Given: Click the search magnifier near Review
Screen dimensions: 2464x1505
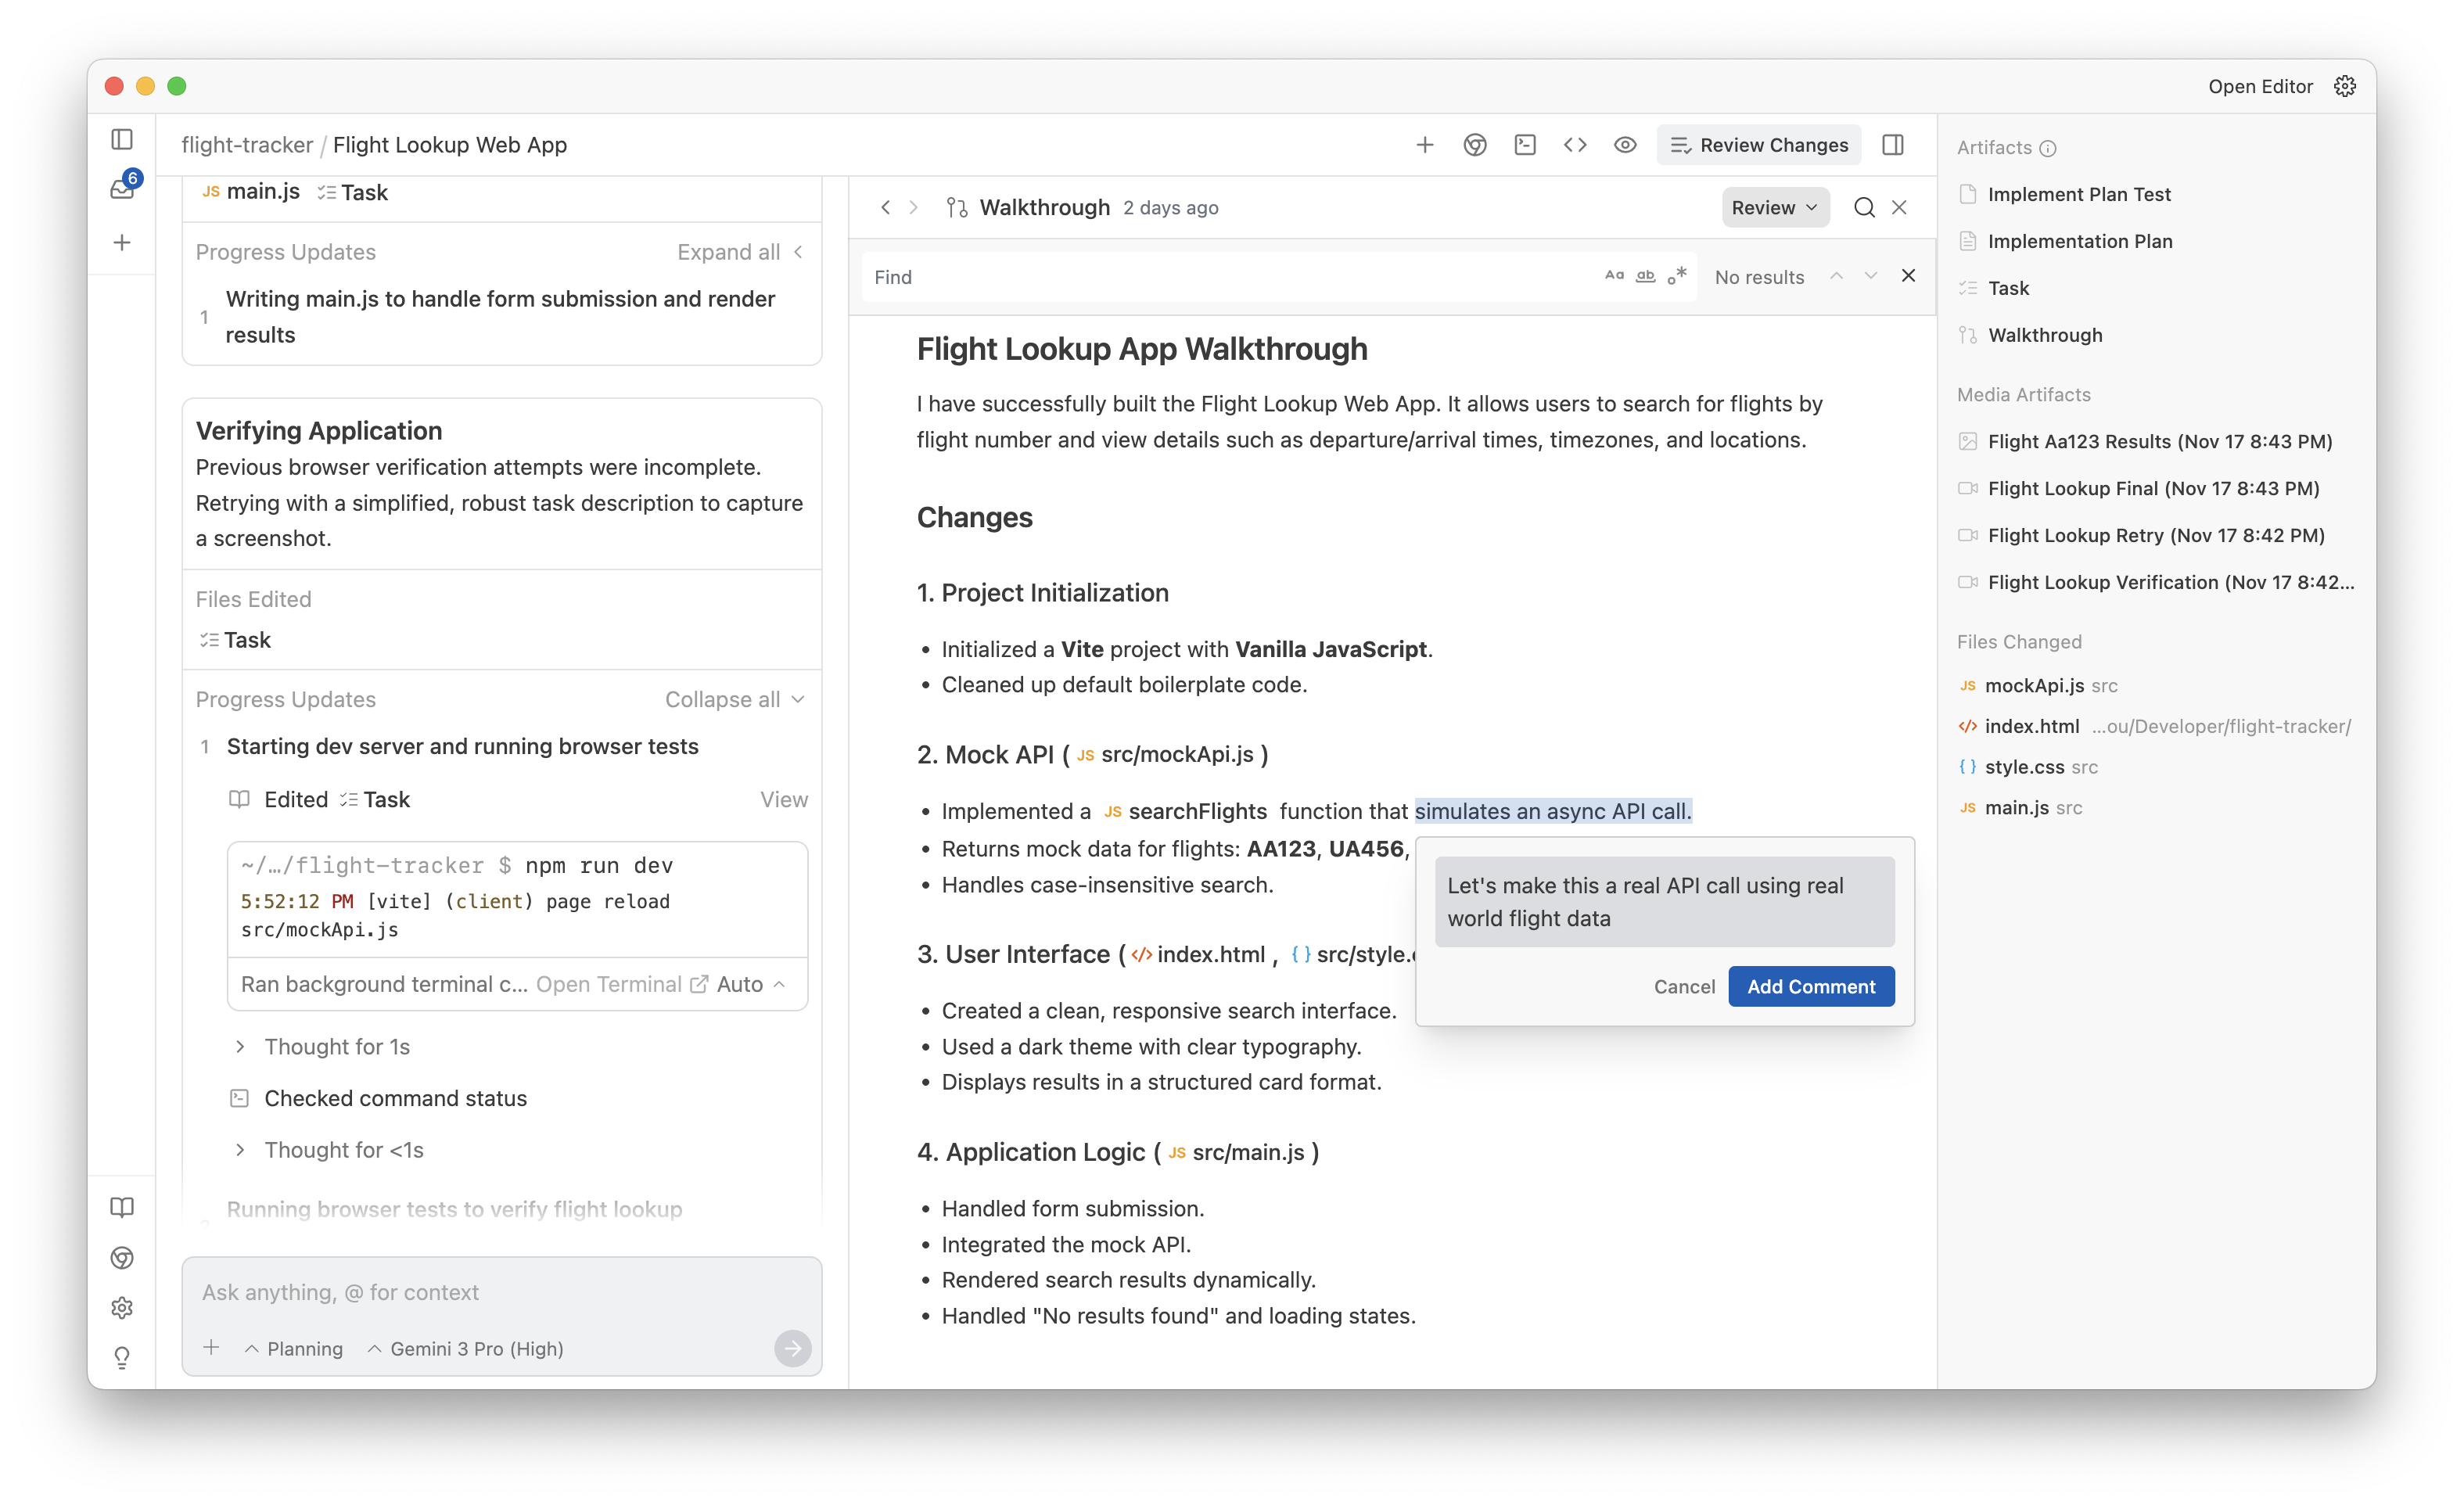Looking at the screenshot, I should (1863, 207).
